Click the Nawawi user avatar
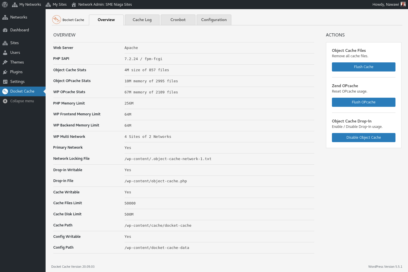The image size is (408, 272). pos(403,4)
